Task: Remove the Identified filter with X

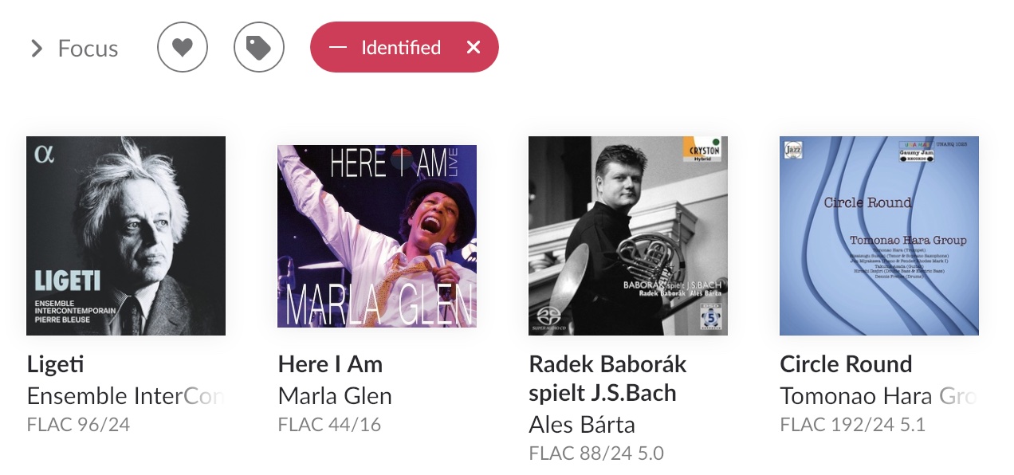Action: (x=474, y=48)
